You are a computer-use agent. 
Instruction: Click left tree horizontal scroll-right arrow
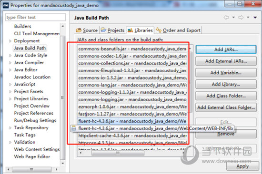(x=56, y=169)
